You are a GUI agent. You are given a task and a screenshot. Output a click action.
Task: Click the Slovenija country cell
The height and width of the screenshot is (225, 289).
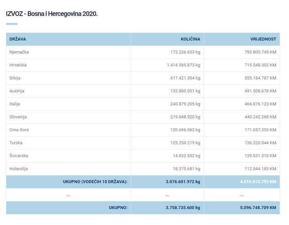(x=18, y=117)
